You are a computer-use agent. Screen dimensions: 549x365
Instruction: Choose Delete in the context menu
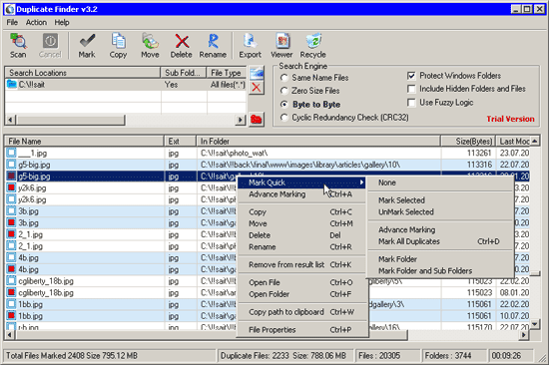(301, 235)
